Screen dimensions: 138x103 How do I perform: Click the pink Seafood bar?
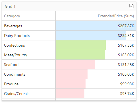75,65
